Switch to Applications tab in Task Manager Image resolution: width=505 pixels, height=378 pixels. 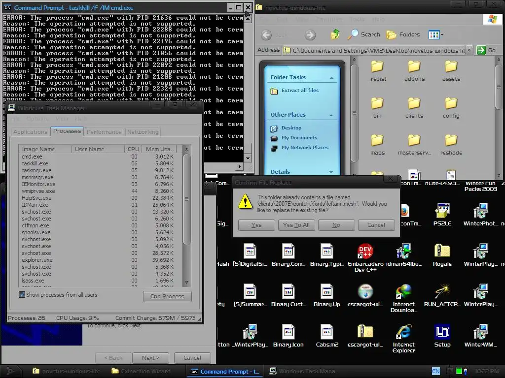[30, 132]
